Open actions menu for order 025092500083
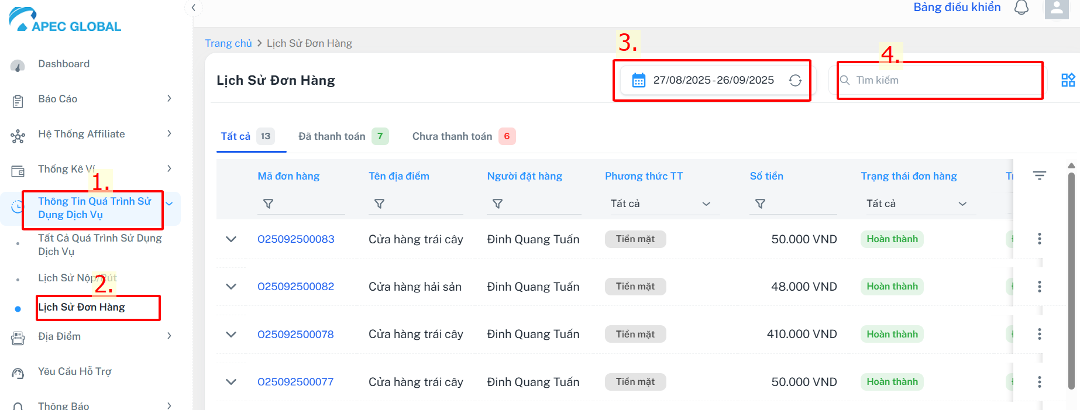 [1039, 239]
